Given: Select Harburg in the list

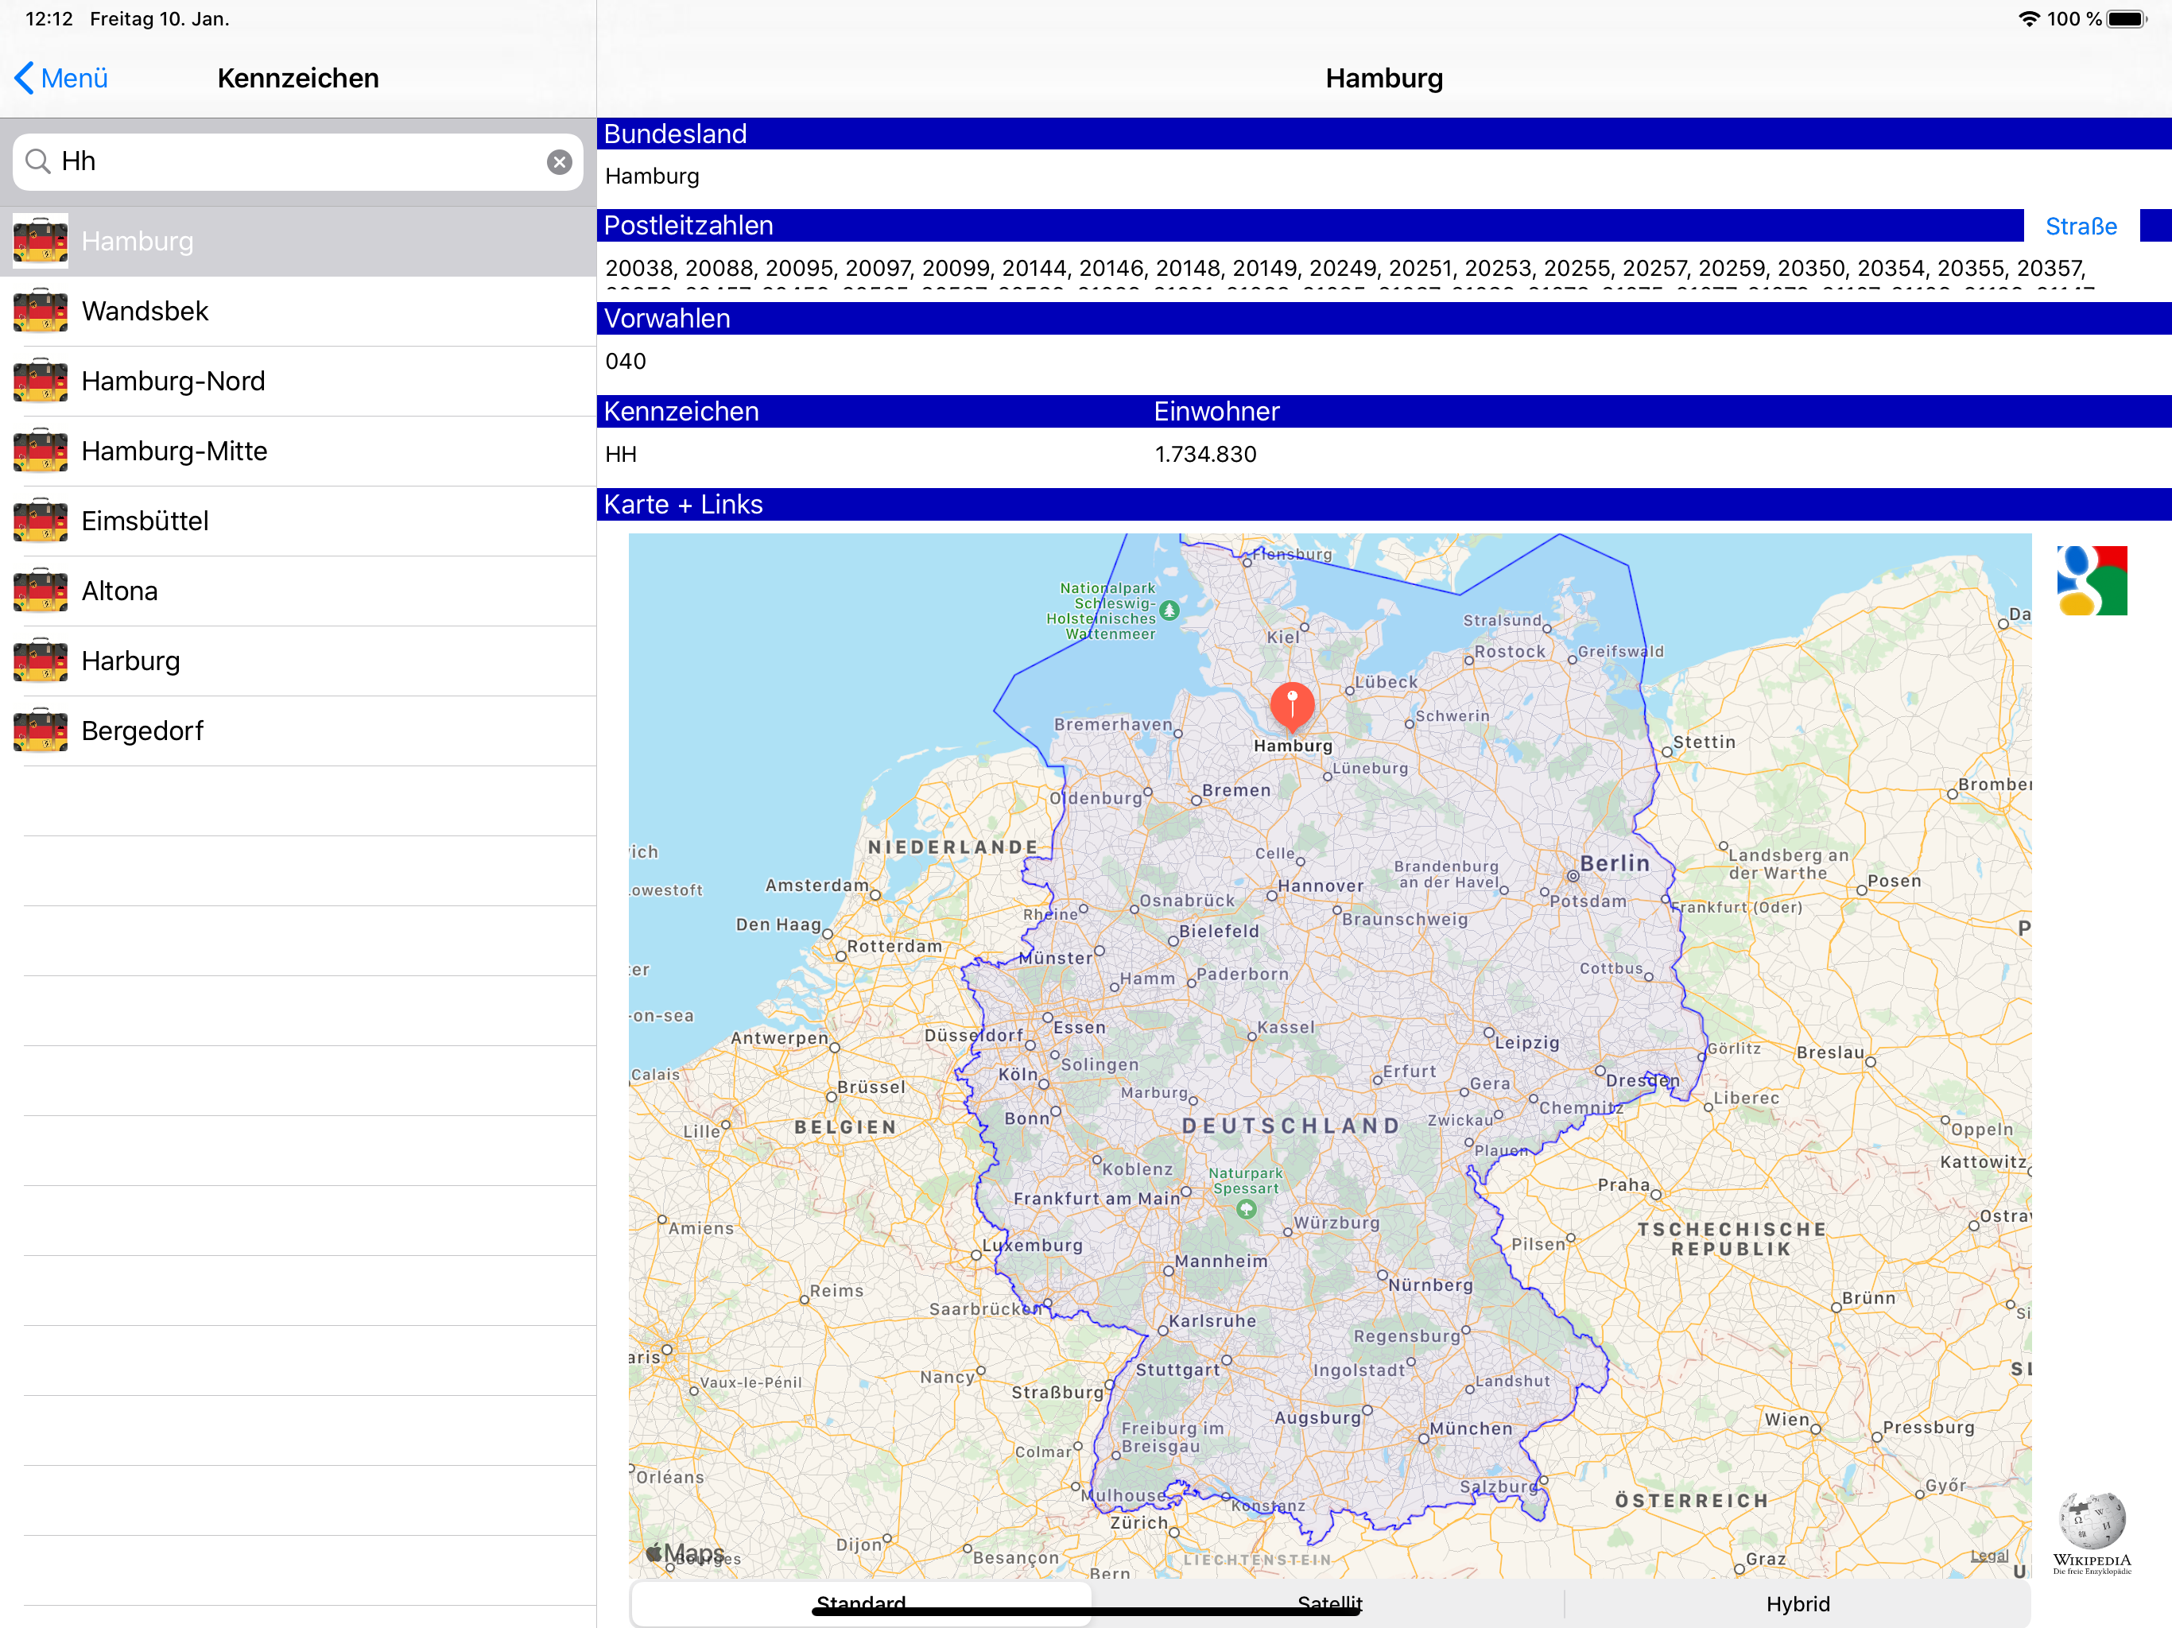Looking at the screenshot, I should point(298,661).
